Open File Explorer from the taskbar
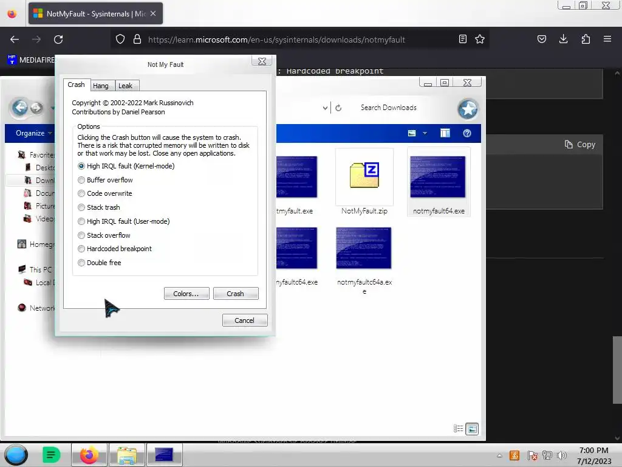Viewport: 622px width, 467px height. [127, 455]
